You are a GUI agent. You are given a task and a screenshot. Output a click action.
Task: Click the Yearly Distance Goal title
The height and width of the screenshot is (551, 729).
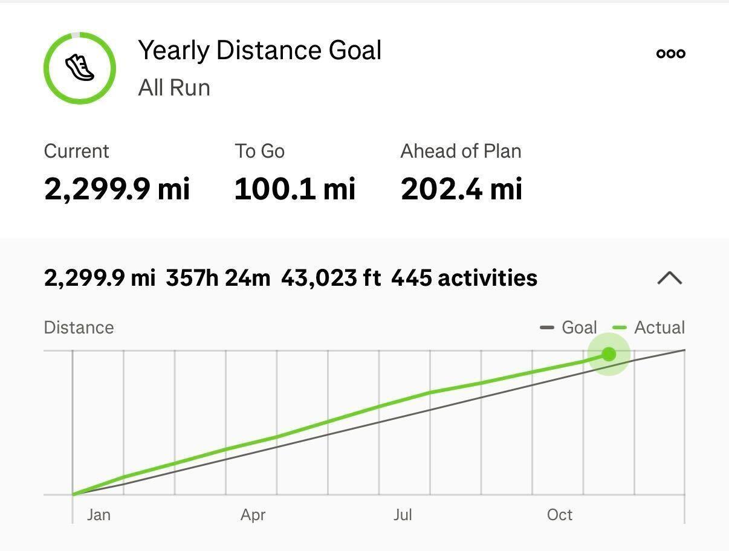[259, 50]
